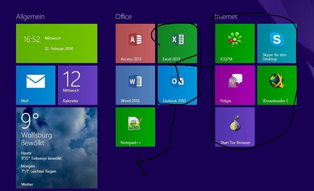Open the Access 2013 tile
This screenshot has width=314, height=191.
click(x=135, y=43)
